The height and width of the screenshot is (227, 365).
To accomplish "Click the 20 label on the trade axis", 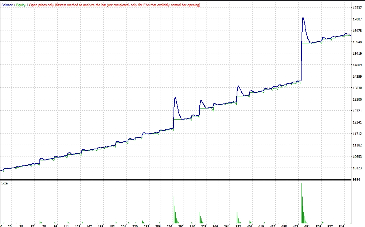I will pos(10,226).
